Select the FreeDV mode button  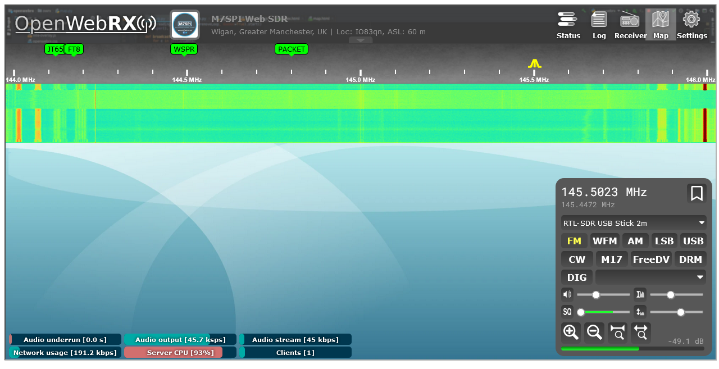tap(650, 259)
